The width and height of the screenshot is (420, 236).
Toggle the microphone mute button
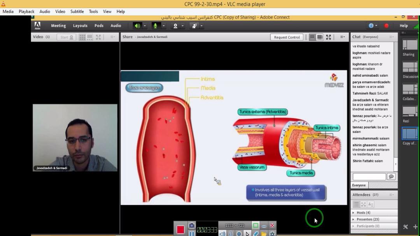click(x=156, y=26)
